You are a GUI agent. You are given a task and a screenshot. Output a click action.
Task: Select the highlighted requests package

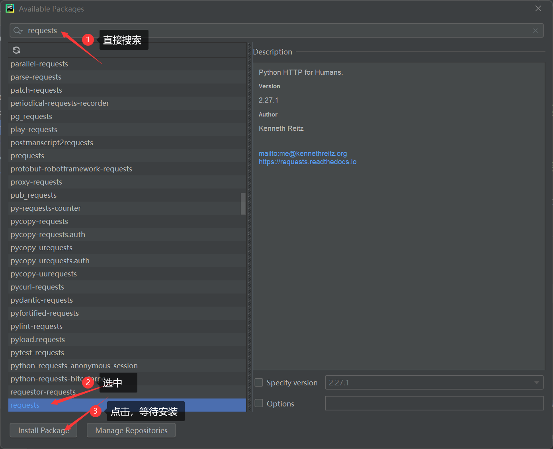coord(127,405)
